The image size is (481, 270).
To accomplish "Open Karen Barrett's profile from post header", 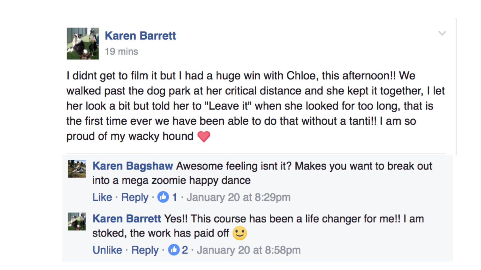I will coord(140,36).
